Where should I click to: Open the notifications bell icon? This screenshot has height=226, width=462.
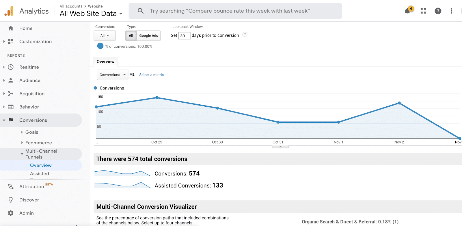[x=407, y=11]
